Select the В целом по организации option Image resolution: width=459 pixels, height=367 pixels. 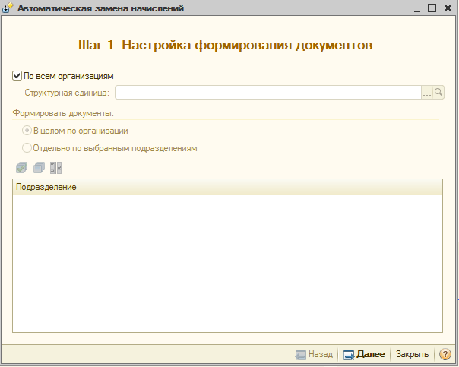[x=27, y=131]
